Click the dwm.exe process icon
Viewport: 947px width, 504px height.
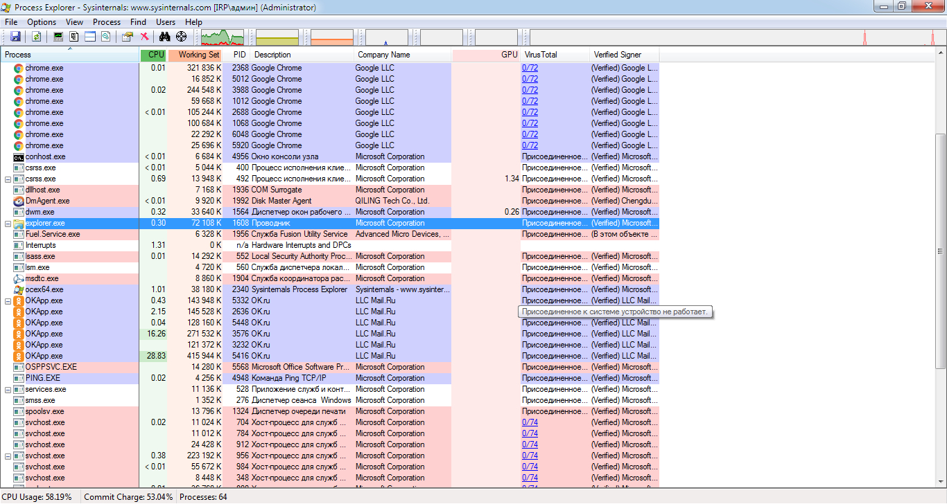click(x=19, y=212)
